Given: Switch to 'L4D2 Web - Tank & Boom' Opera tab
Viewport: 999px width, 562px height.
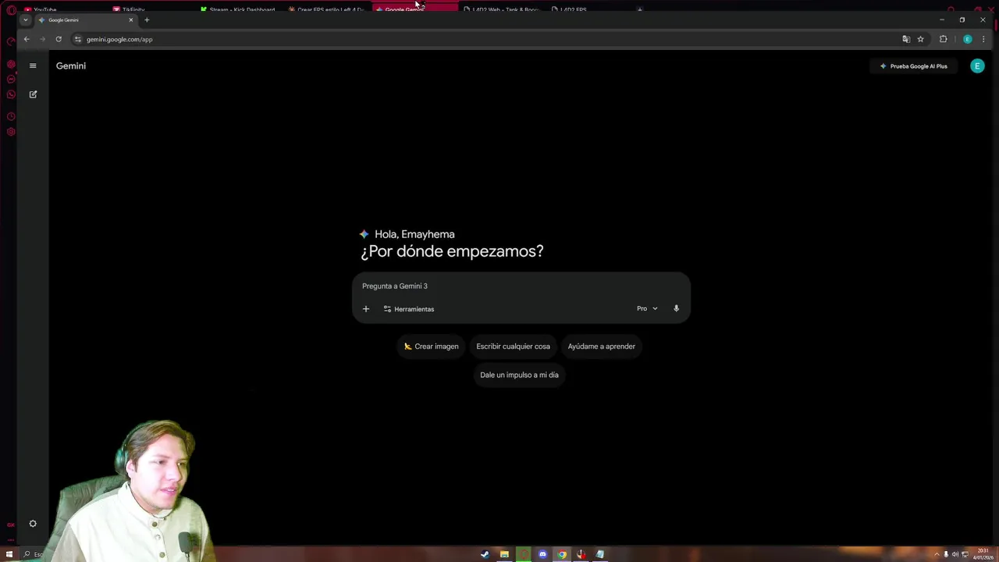Looking at the screenshot, I should pos(503,9).
